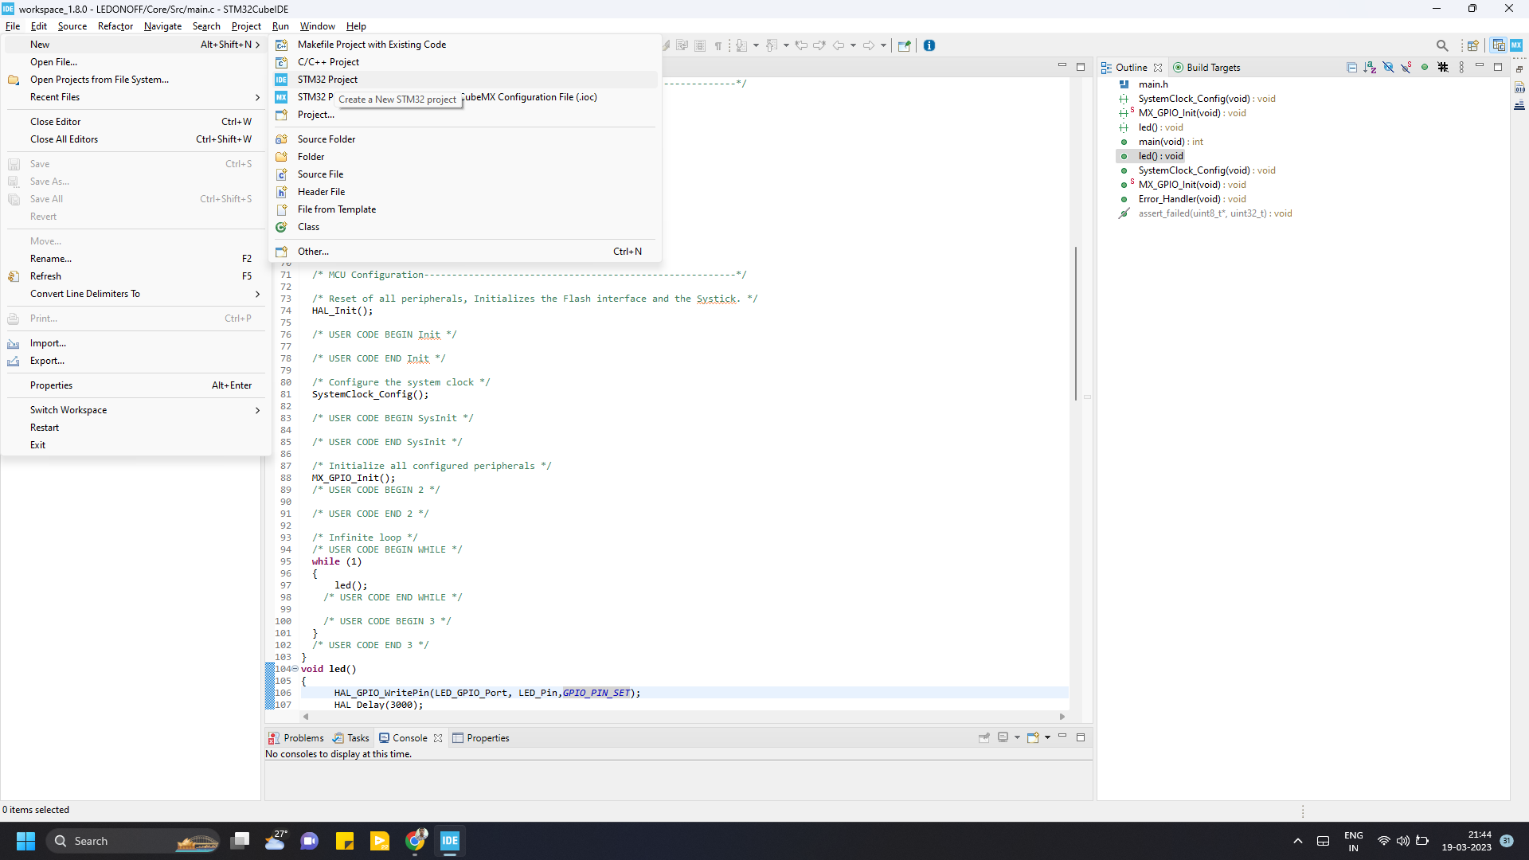Toggle Hide Static Members in Outline view
Screen dimensions: 1529x860
(1405, 68)
